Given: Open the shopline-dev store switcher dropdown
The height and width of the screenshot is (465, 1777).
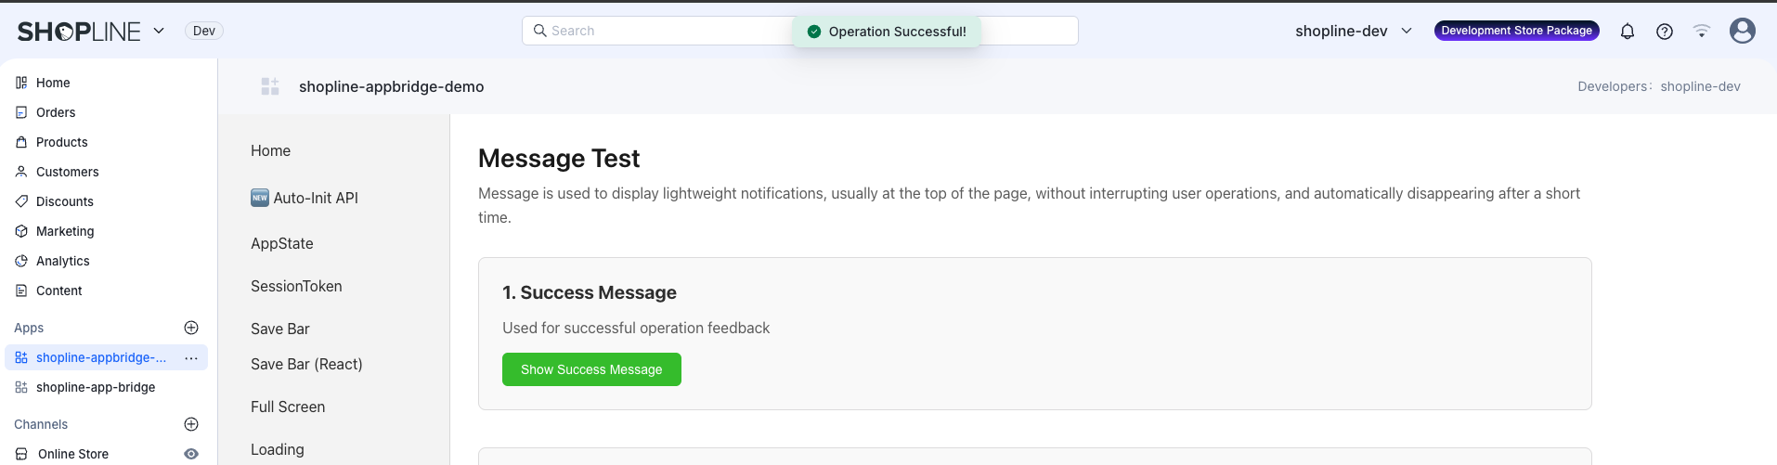Looking at the screenshot, I should (1353, 32).
